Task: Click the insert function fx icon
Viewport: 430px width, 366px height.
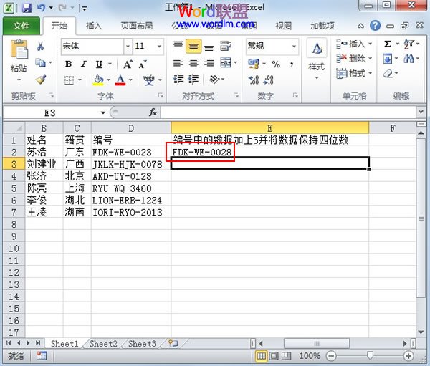Action: point(153,112)
